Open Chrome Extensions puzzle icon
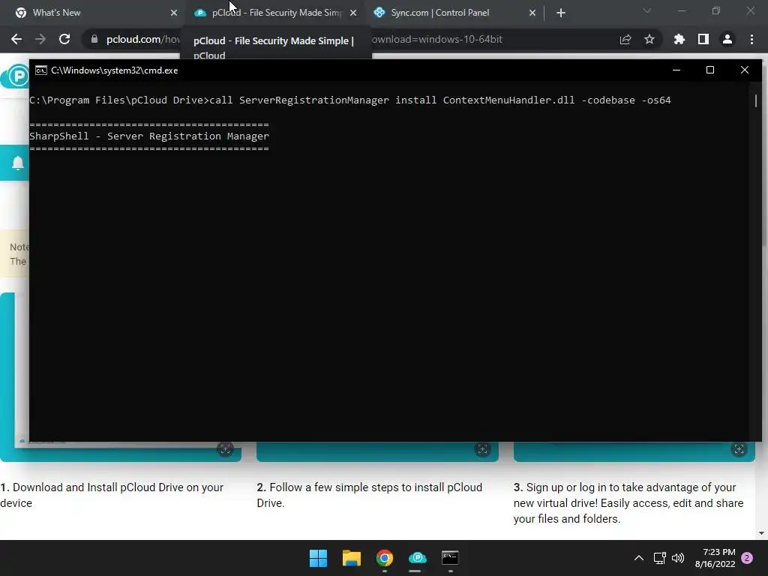Image resolution: width=768 pixels, height=576 pixels. [679, 39]
